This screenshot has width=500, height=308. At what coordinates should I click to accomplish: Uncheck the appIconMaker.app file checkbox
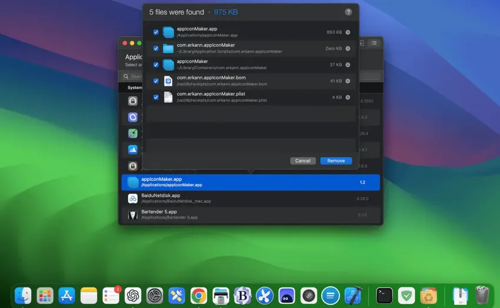pos(156,32)
